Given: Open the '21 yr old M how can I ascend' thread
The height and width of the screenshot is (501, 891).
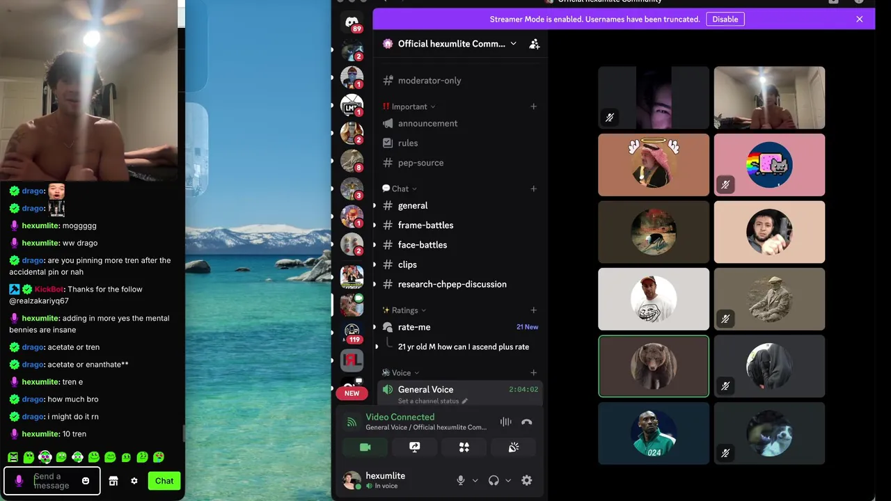Looking at the screenshot, I should tap(463, 347).
